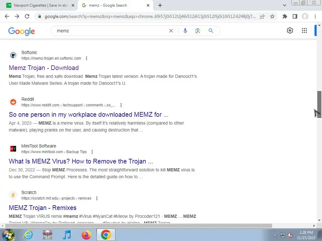Click the reddit.com techsupport breadcrumb URL
This screenshot has height=241, width=322.
68,105
